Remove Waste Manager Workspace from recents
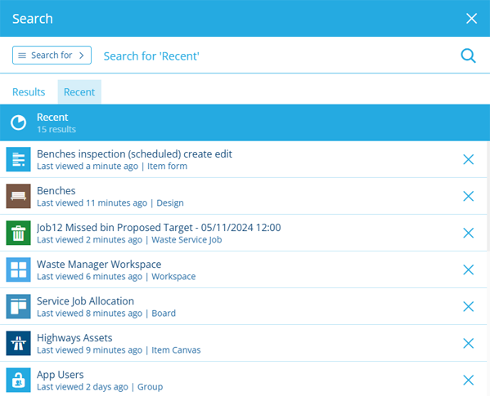This screenshot has height=396, width=490. click(x=468, y=269)
